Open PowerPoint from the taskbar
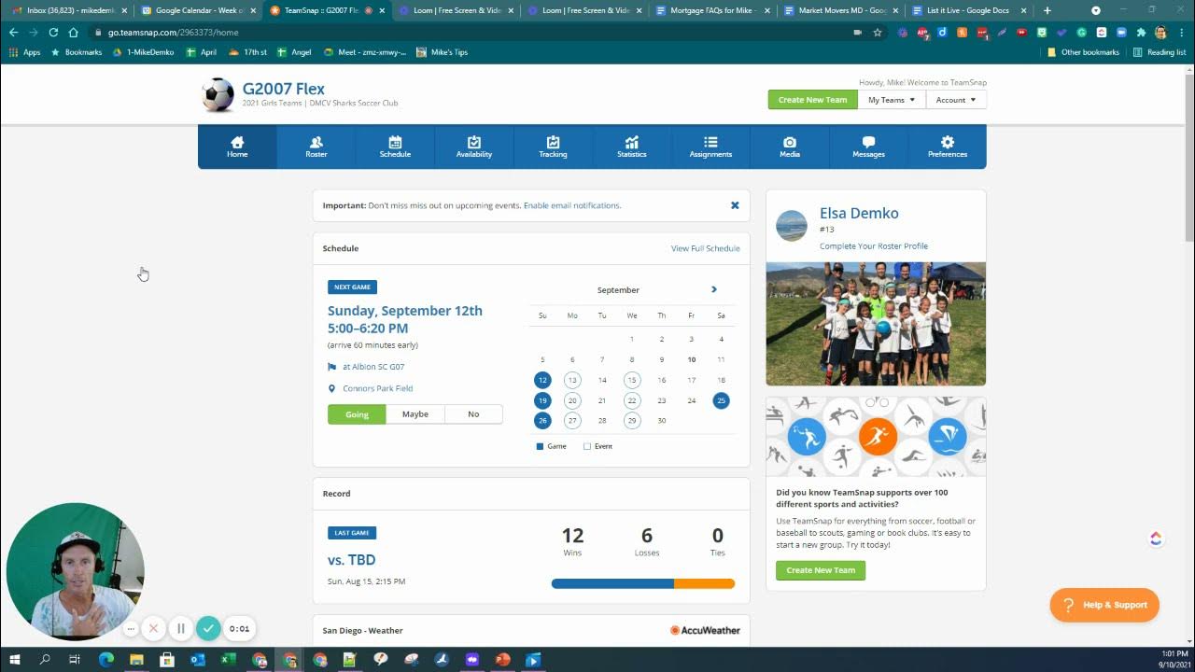 (x=502, y=659)
